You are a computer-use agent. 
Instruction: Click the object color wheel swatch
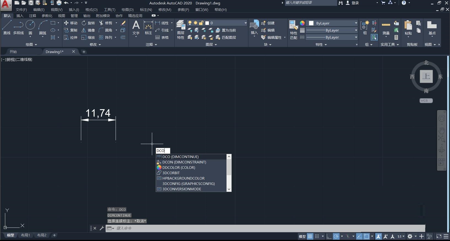pyautogui.click(x=302, y=23)
